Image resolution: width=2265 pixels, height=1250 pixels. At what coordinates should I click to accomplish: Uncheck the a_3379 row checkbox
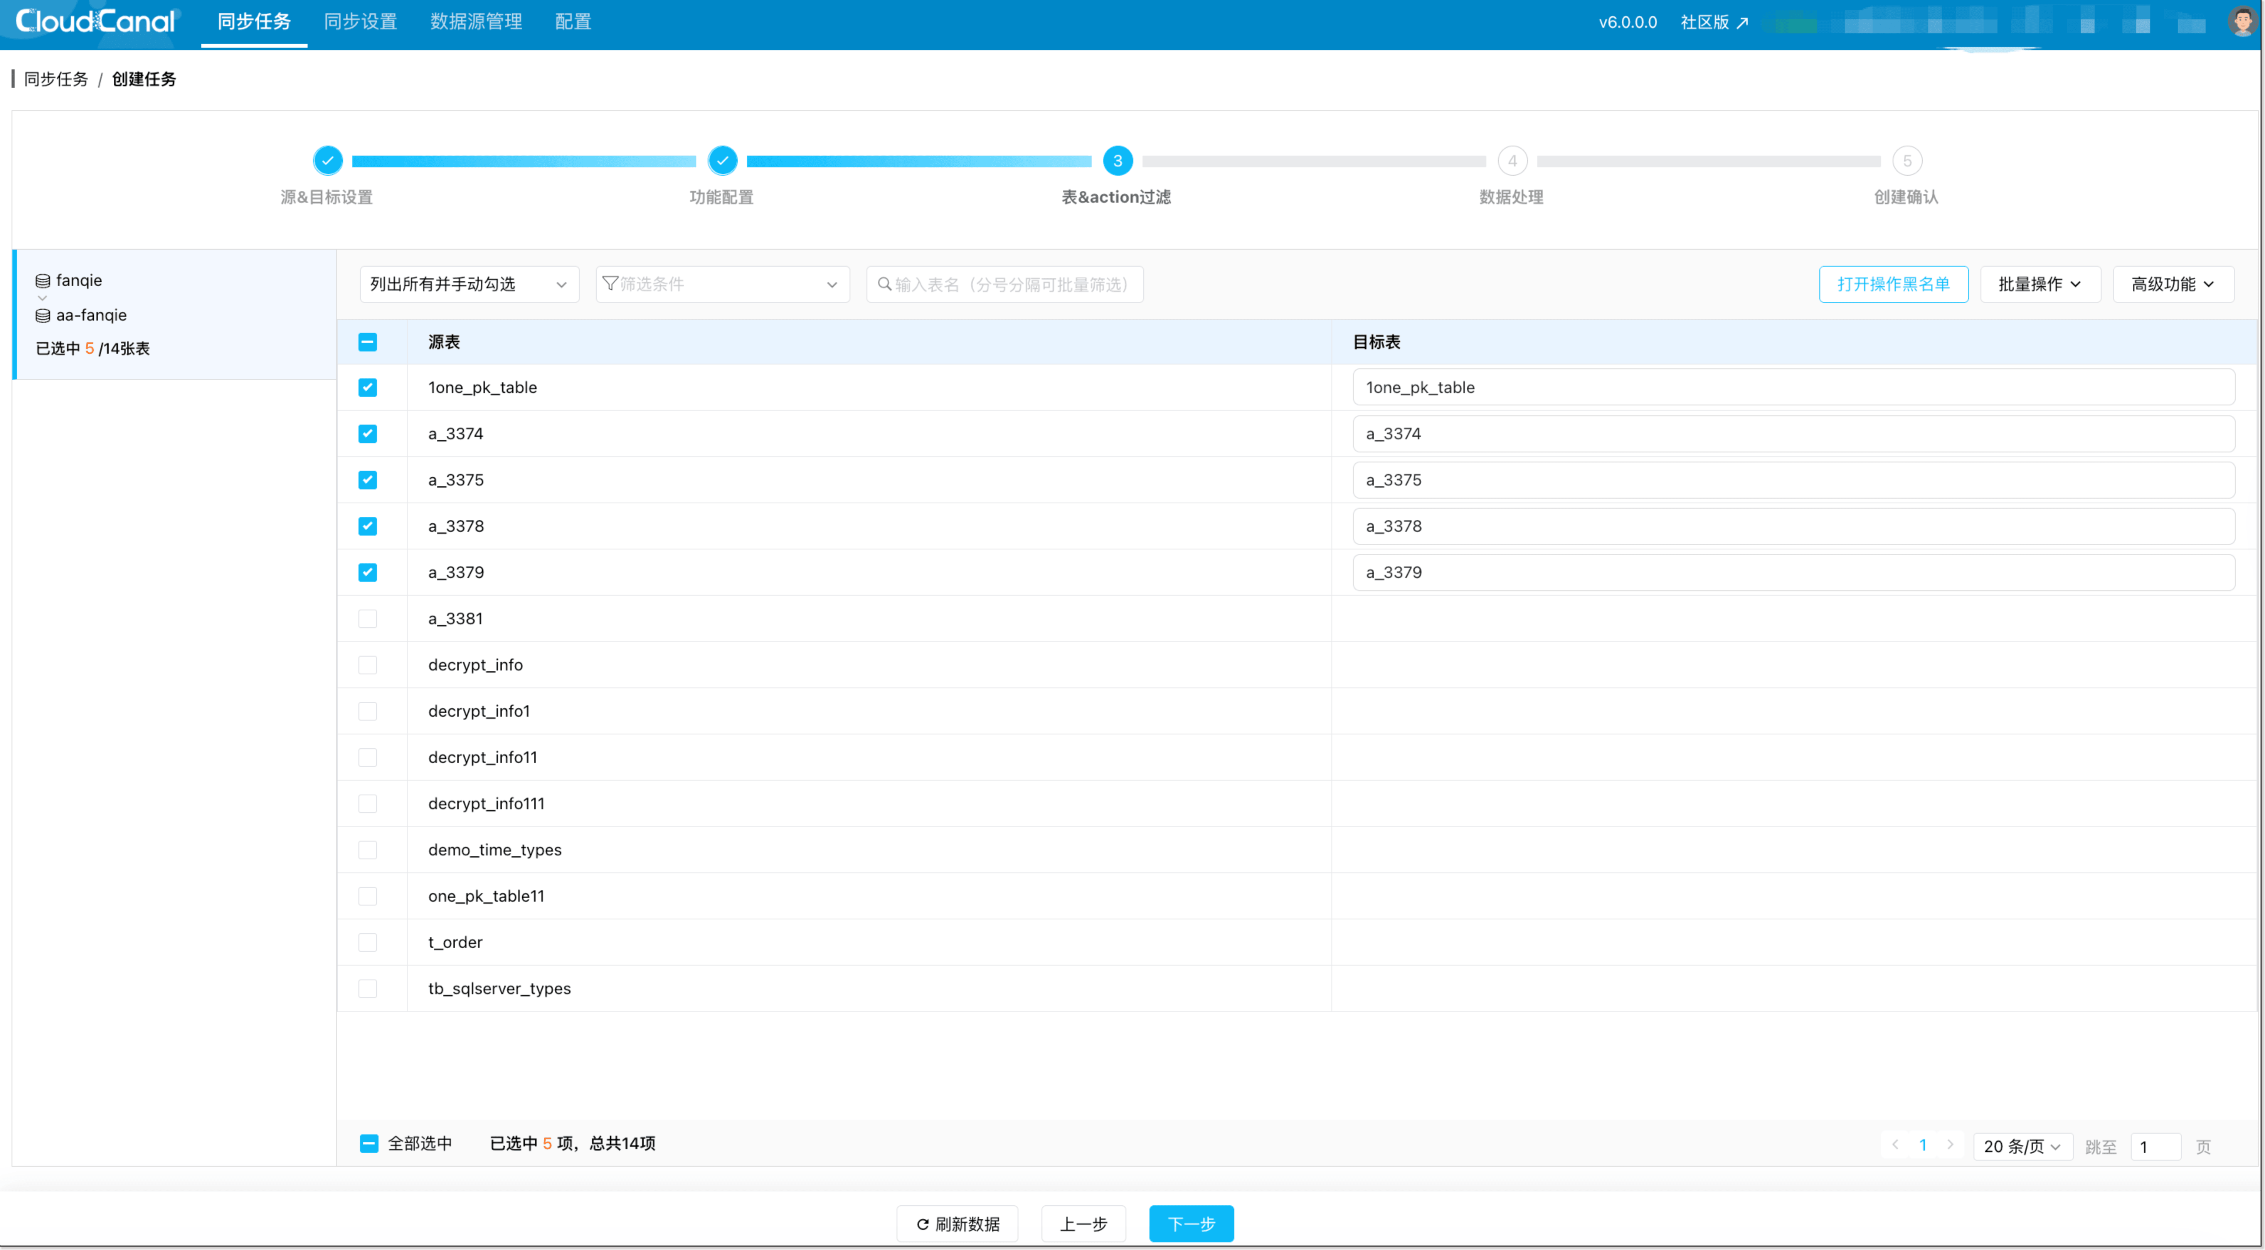367,572
